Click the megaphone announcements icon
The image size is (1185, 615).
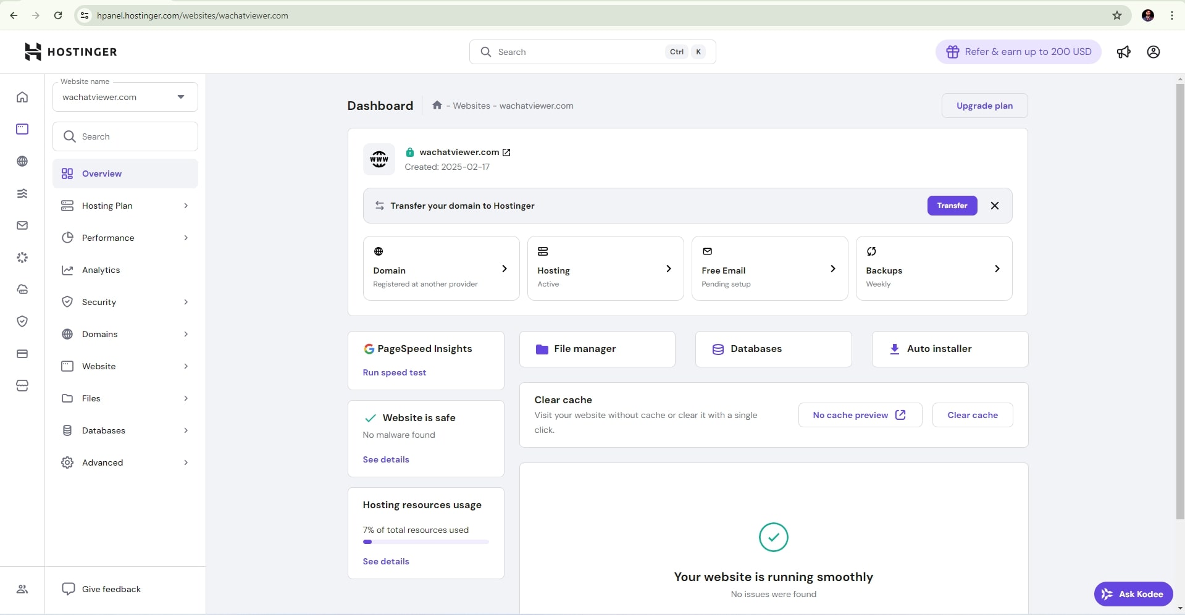(1123, 52)
